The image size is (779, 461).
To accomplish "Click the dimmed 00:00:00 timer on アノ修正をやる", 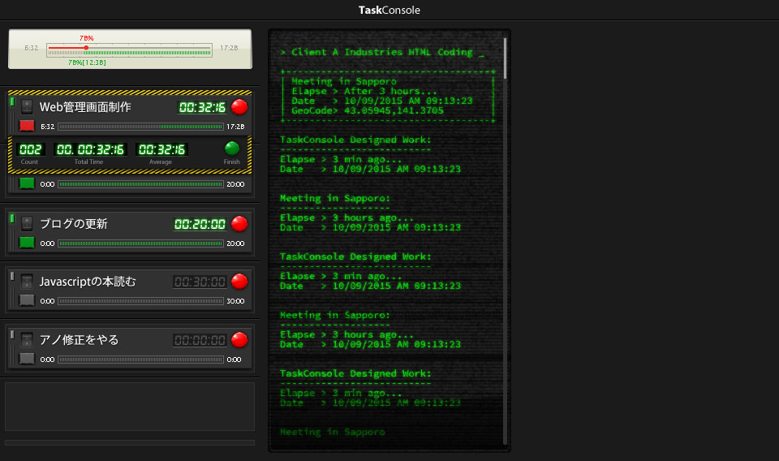I will tap(200, 340).
